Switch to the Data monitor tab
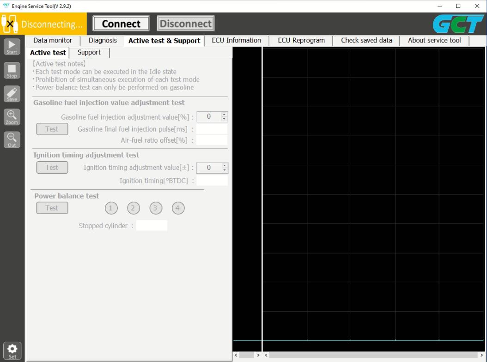 [x=52, y=40]
